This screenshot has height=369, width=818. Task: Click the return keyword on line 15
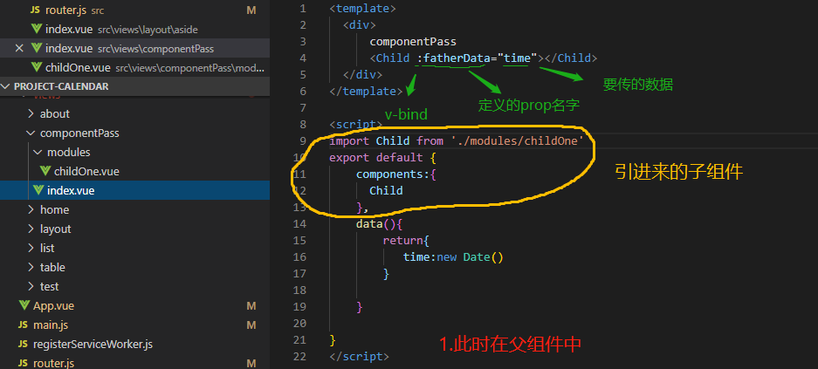click(402, 240)
